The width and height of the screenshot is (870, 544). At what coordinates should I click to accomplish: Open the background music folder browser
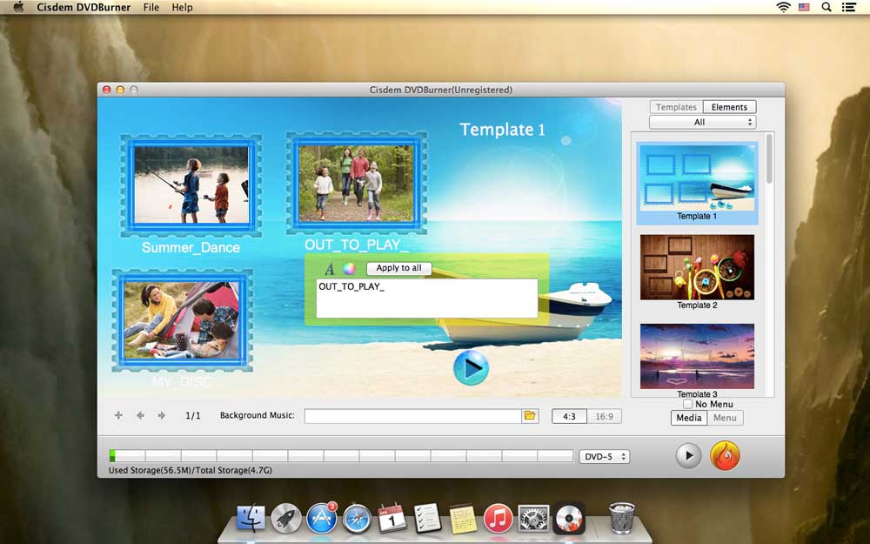pos(530,416)
